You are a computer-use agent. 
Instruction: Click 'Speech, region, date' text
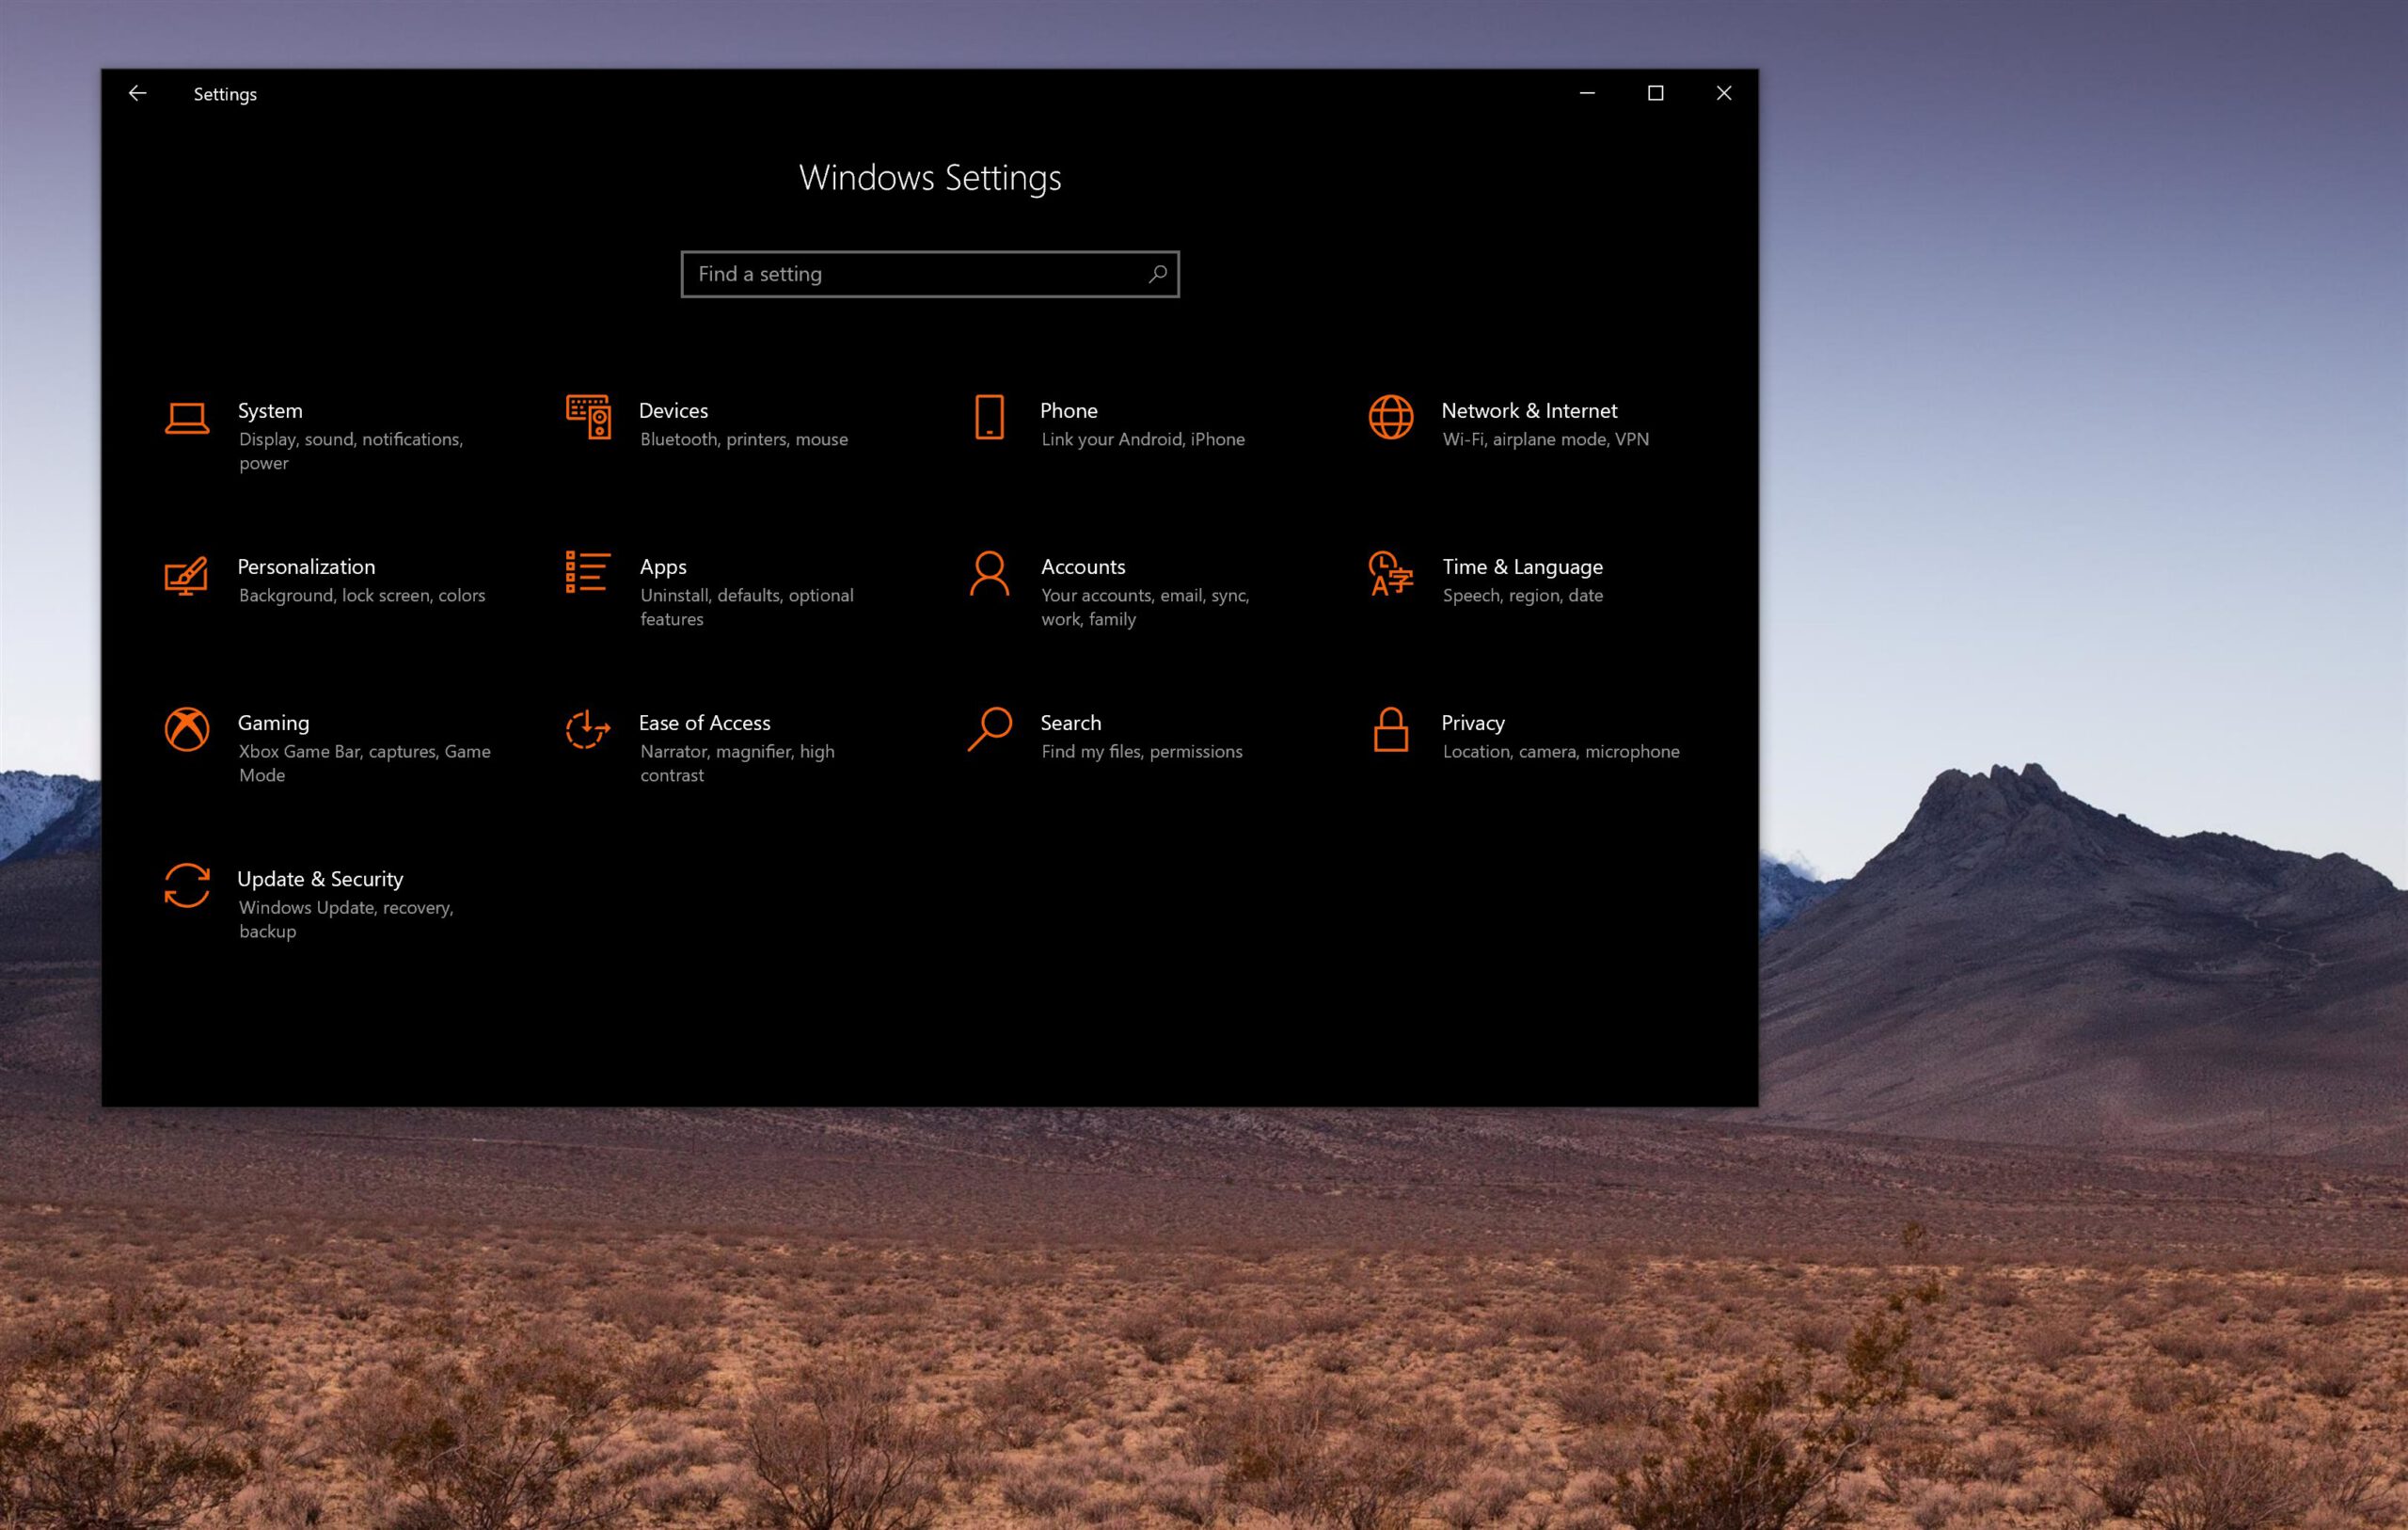point(1522,597)
